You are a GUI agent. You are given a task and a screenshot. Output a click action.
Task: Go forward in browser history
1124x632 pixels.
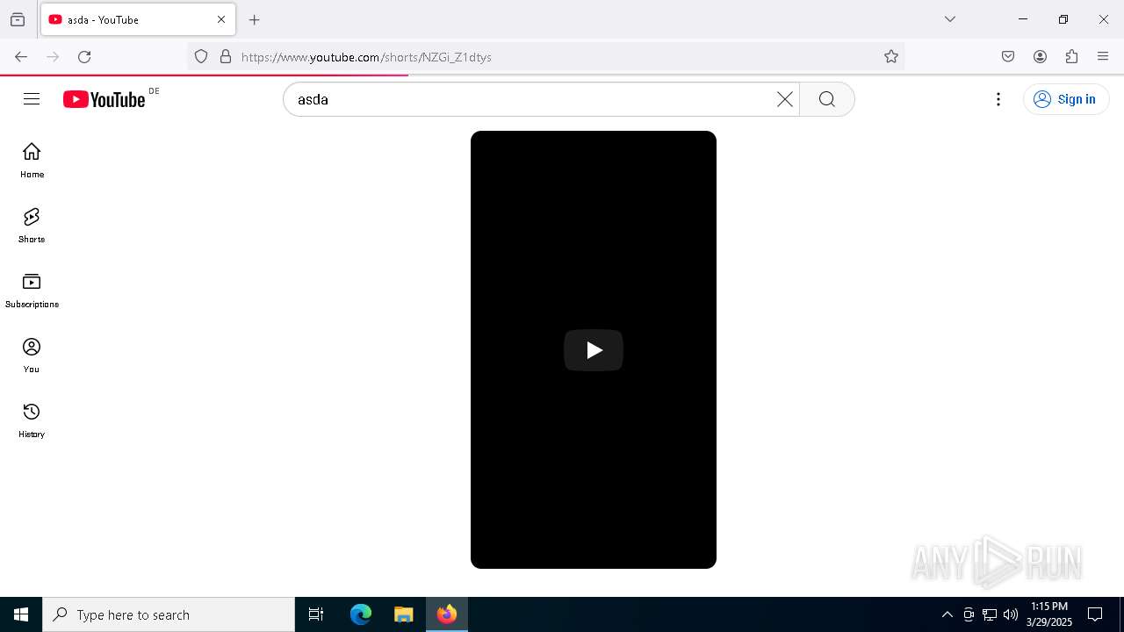pyautogui.click(x=53, y=56)
